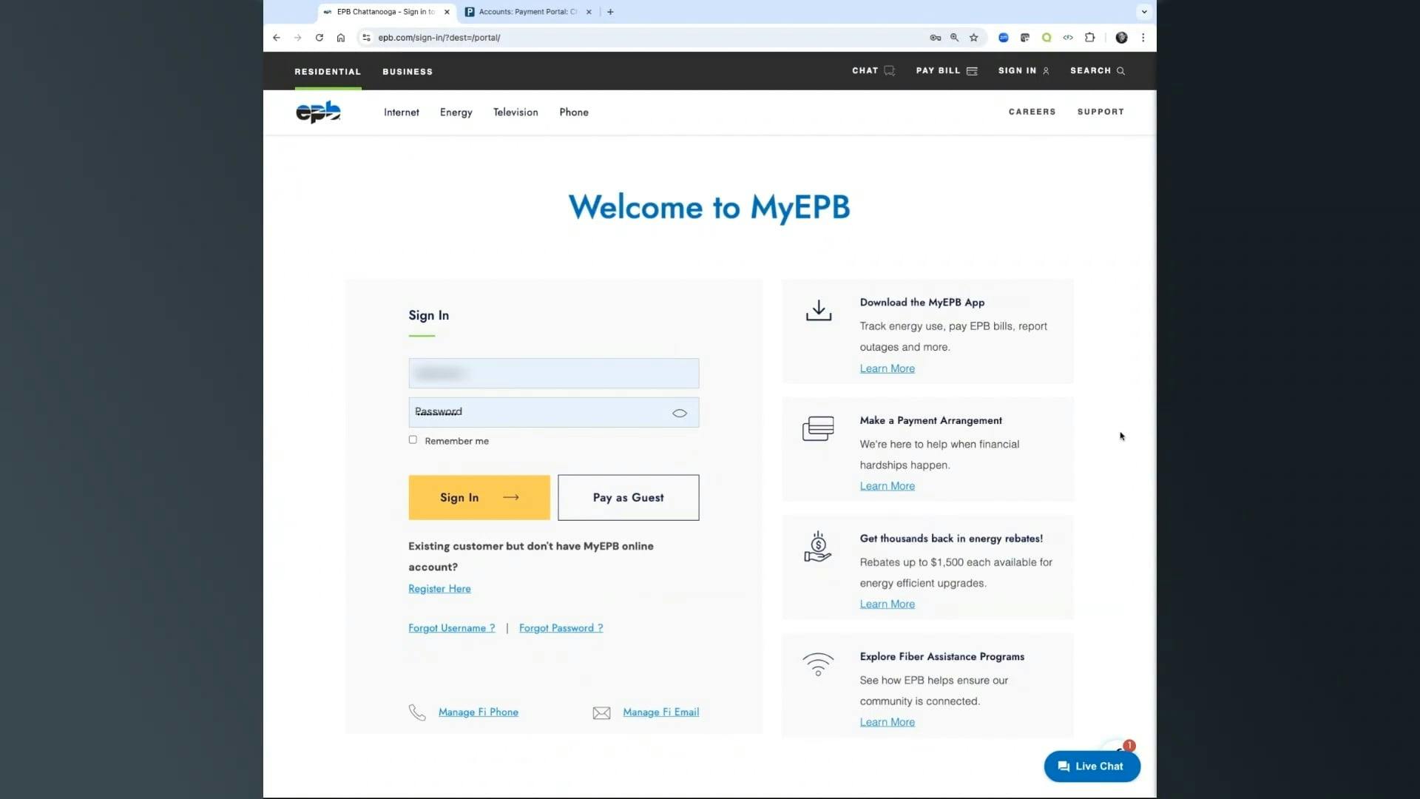This screenshot has width=1420, height=799.
Task: Click the PAY BILL credit card icon
Action: [972, 70]
